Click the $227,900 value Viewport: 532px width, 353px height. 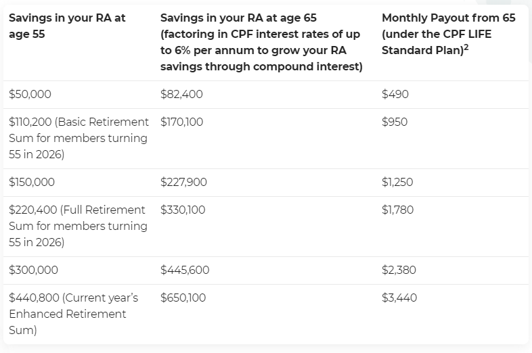[183, 183]
